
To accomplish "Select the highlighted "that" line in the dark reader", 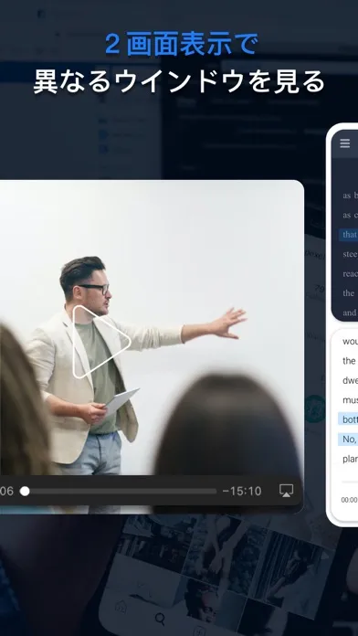I will click(x=348, y=235).
